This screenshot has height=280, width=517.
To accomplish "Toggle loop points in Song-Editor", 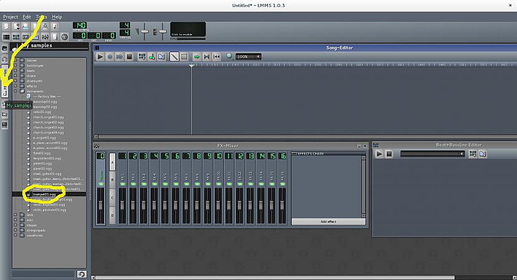I will click(x=207, y=56).
